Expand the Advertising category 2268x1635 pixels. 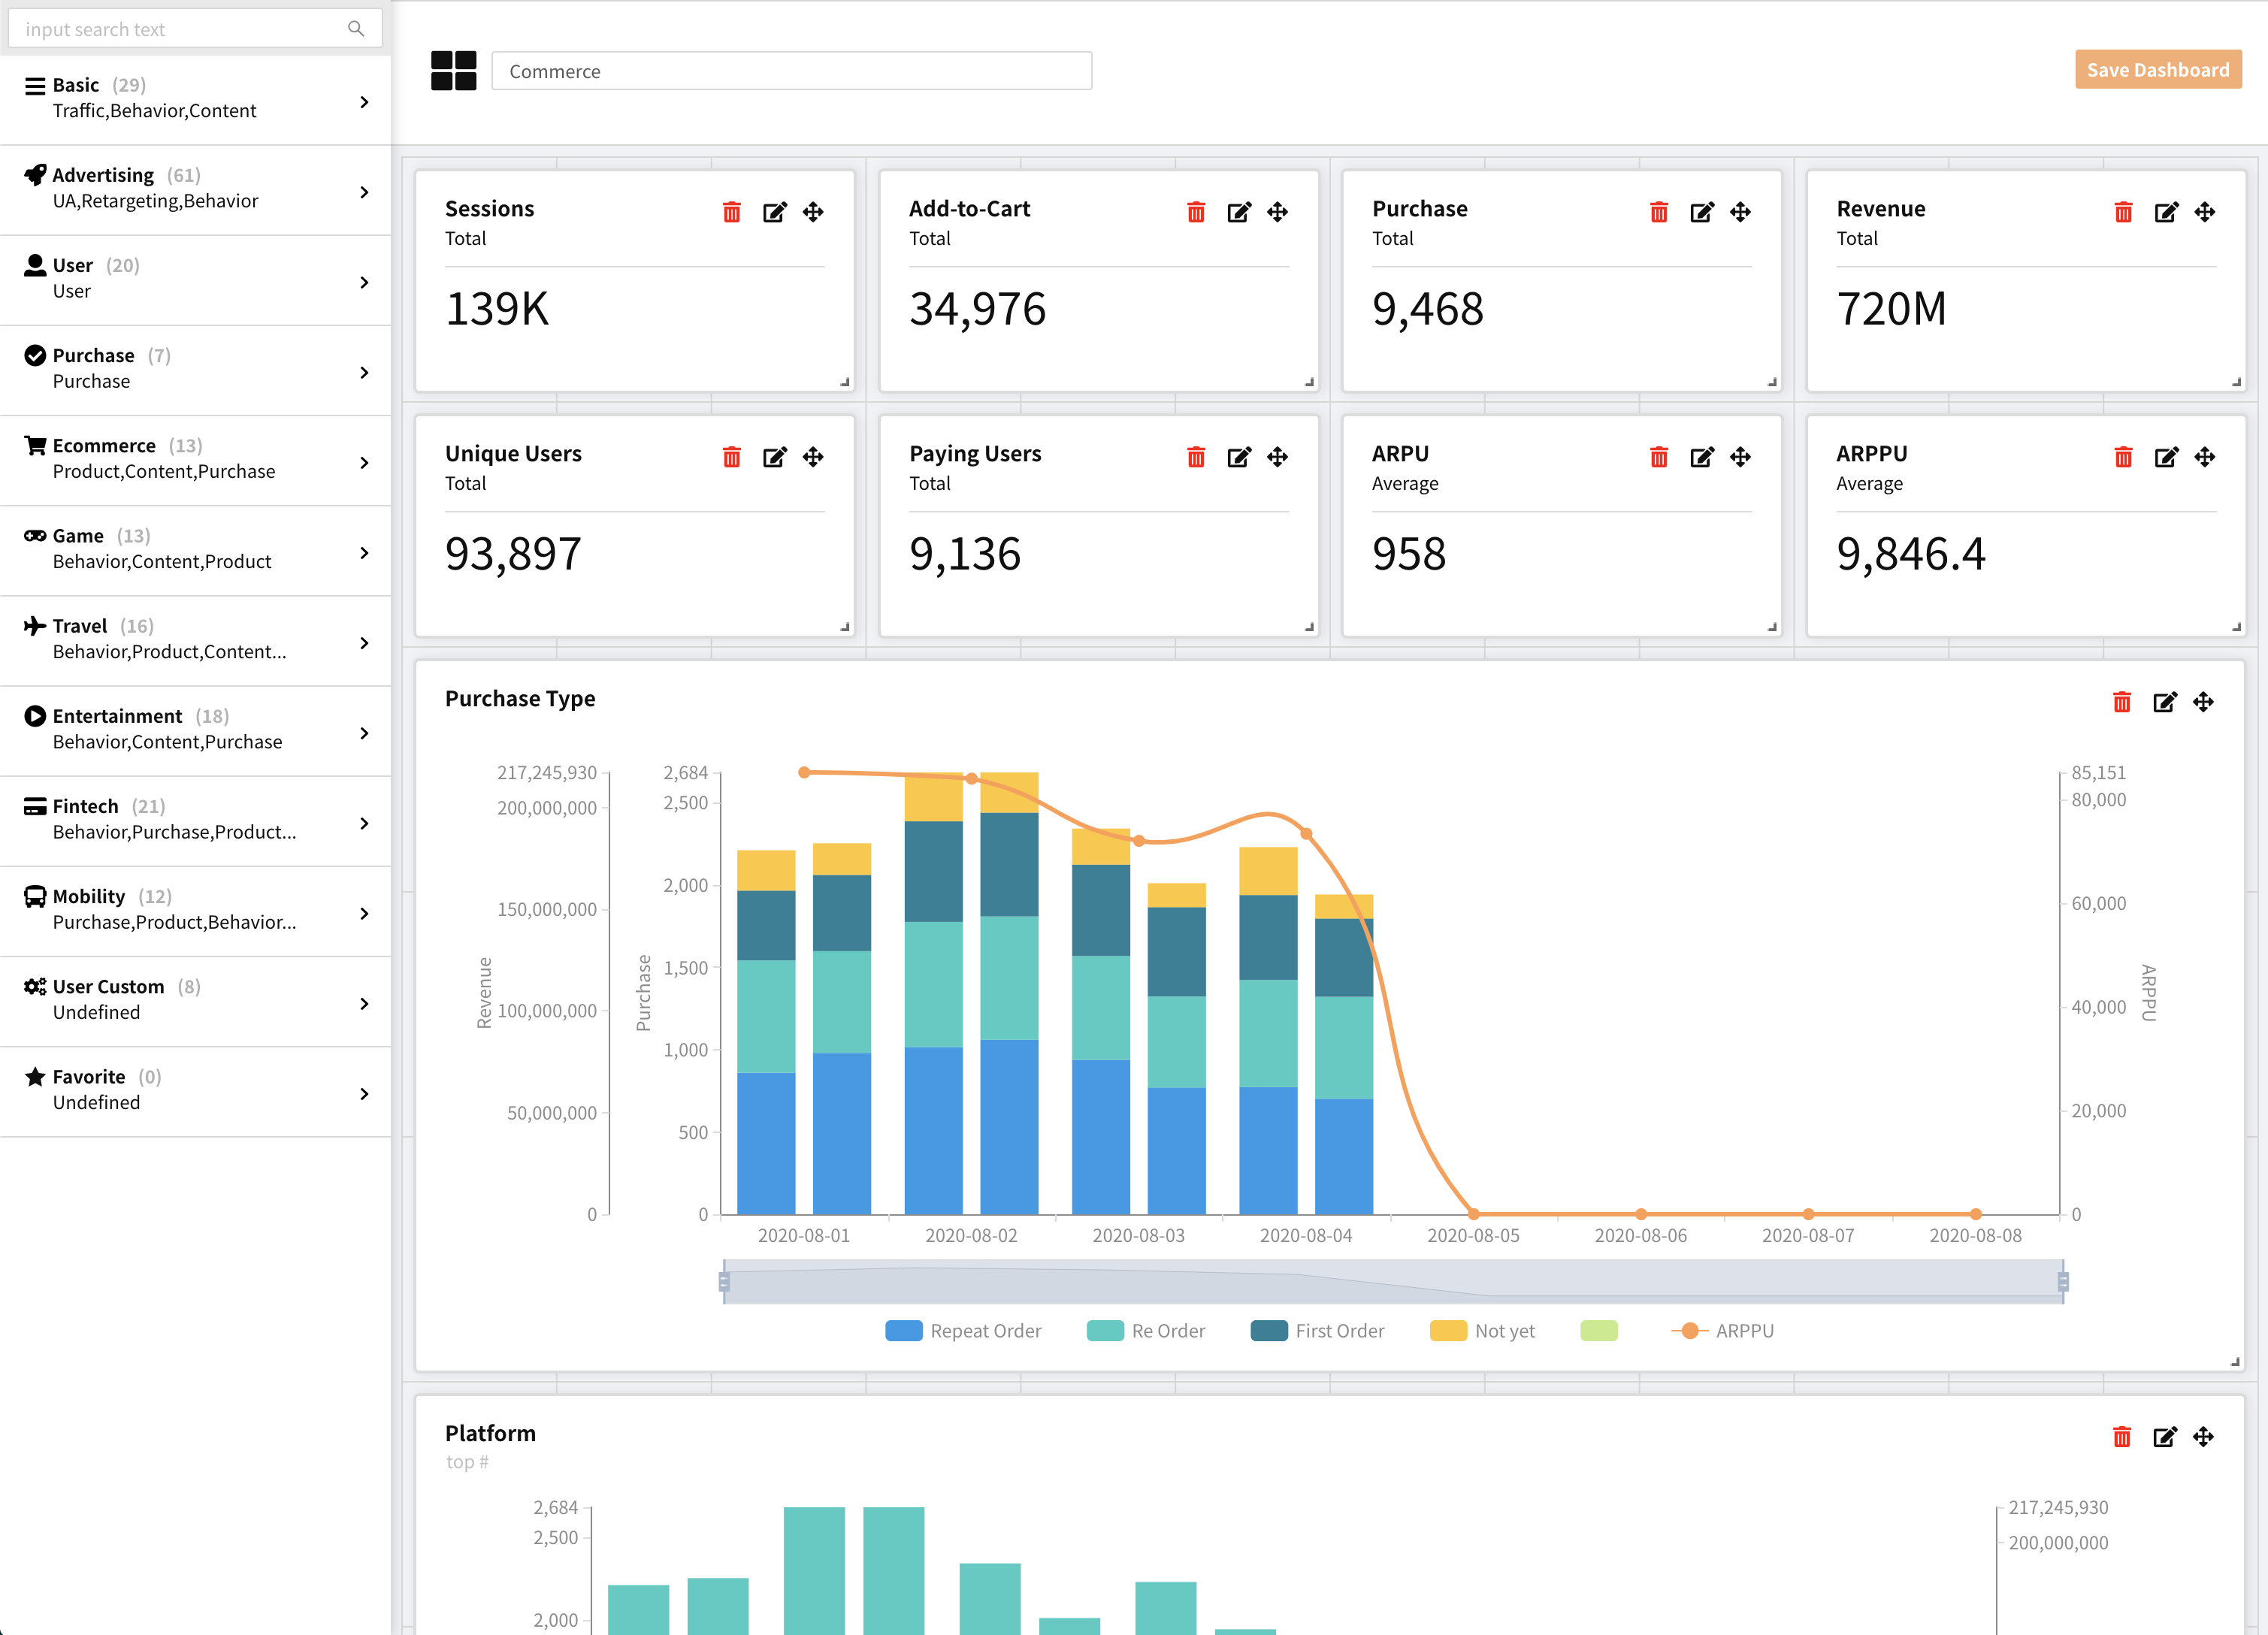364,191
